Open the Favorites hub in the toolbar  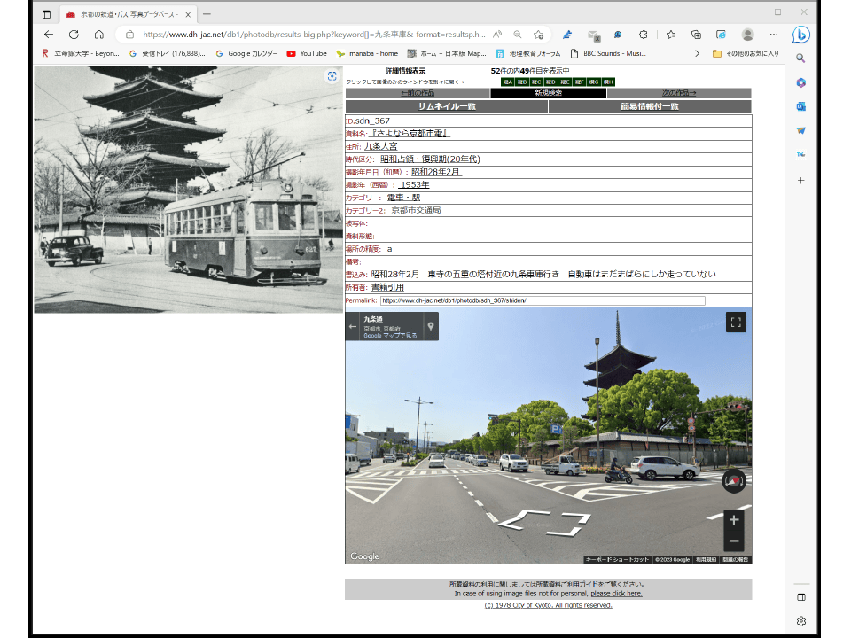[671, 35]
